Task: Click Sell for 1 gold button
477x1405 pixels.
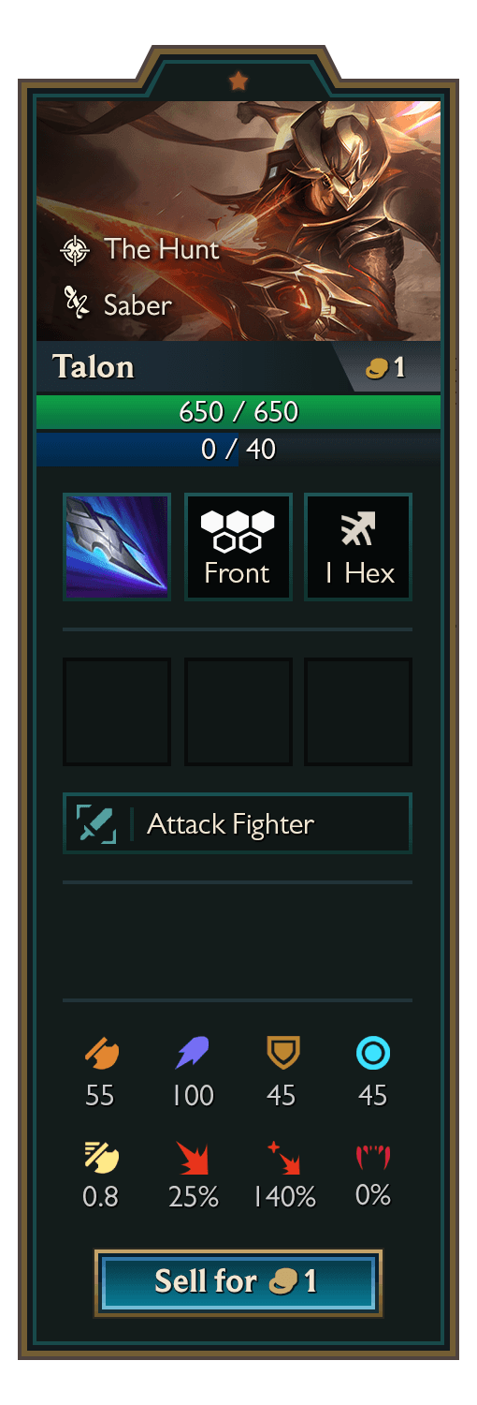Action: click(x=238, y=1281)
